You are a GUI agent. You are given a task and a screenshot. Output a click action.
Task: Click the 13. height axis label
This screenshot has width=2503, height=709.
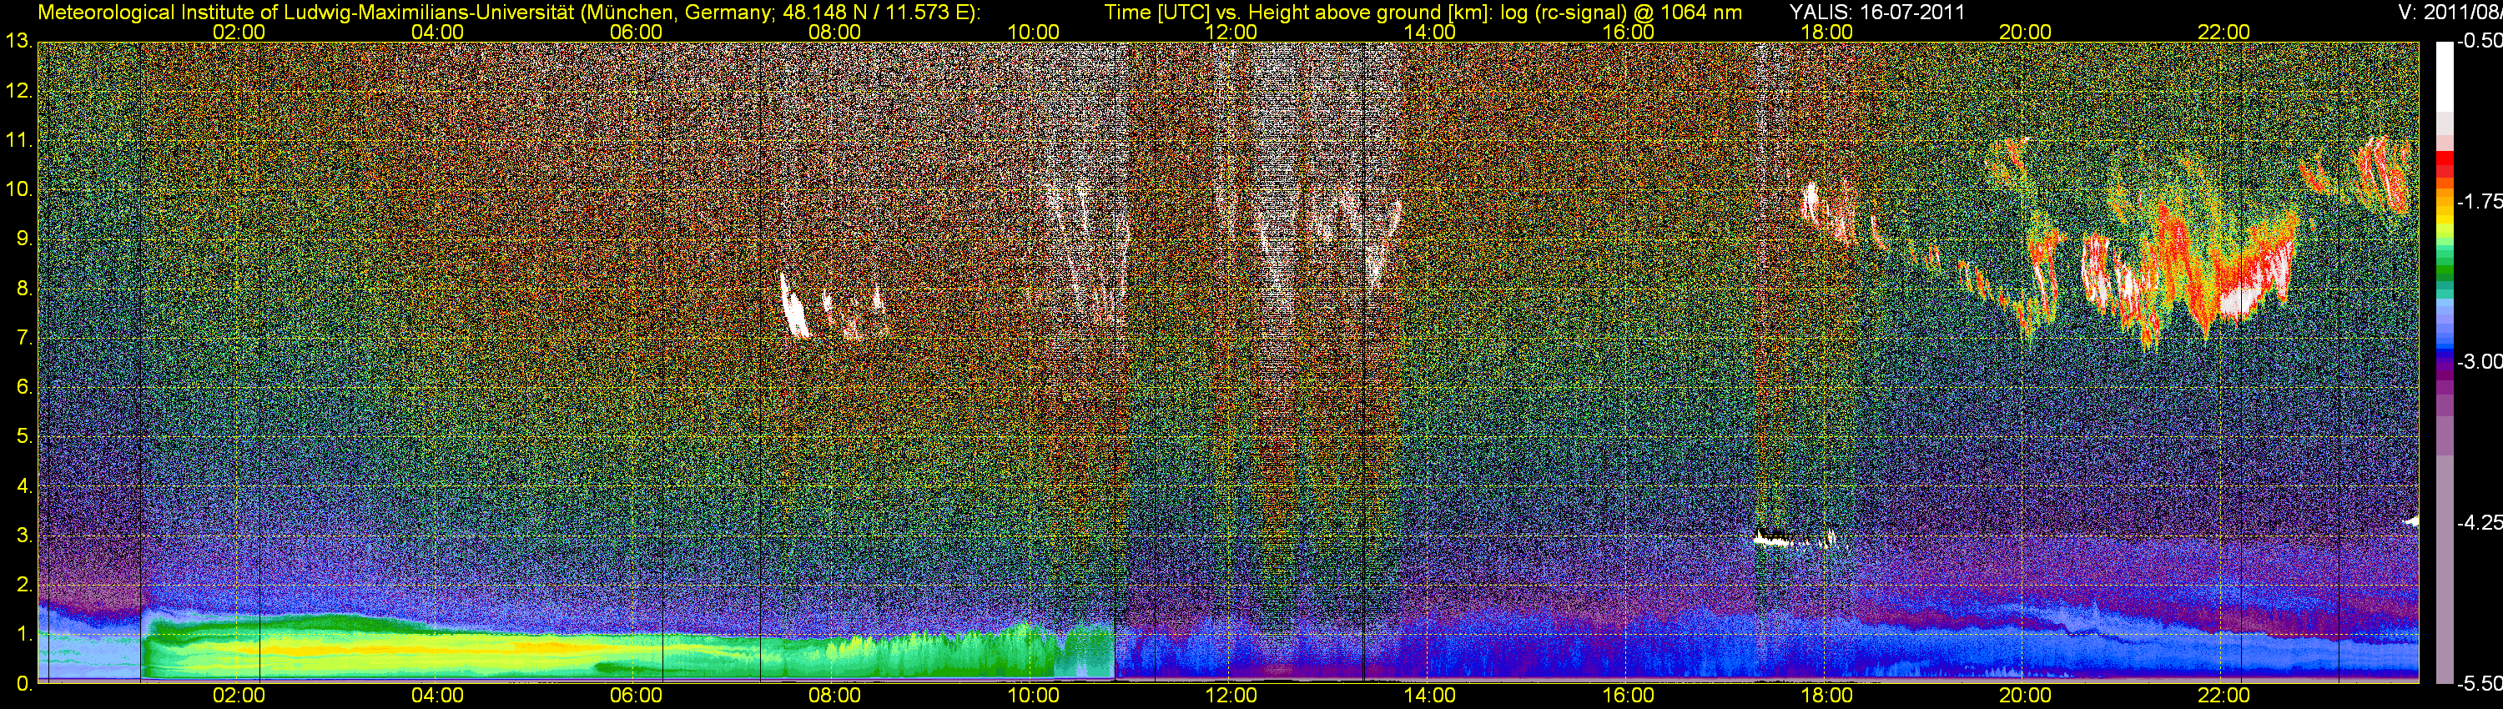(19, 42)
